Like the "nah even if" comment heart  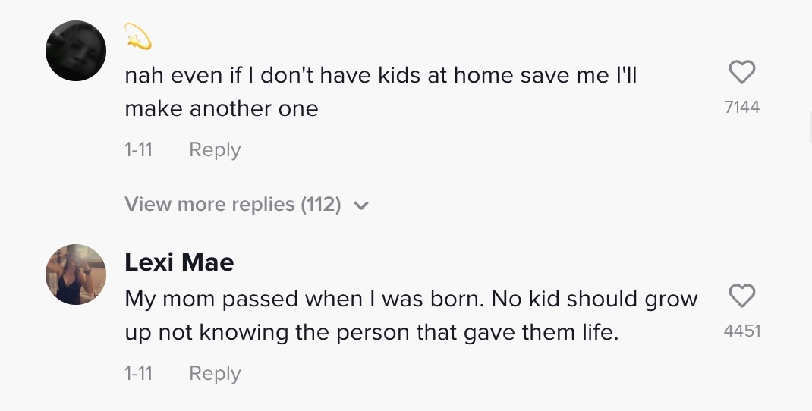click(x=742, y=72)
